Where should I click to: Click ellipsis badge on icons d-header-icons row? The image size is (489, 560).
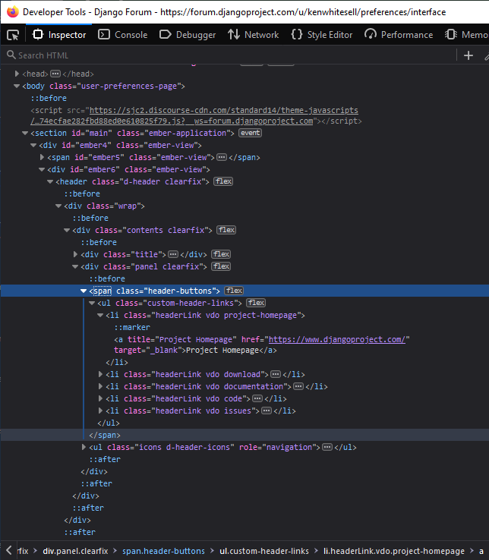[x=327, y=447]
